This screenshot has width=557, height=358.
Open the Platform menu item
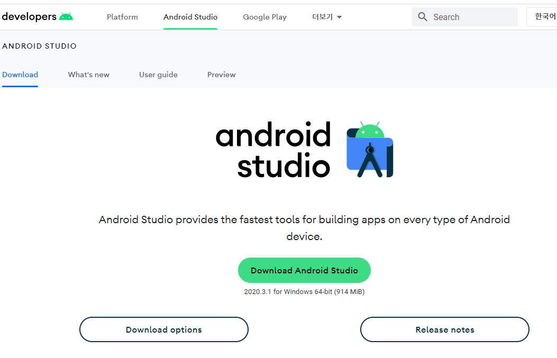[x=122, y=17]
